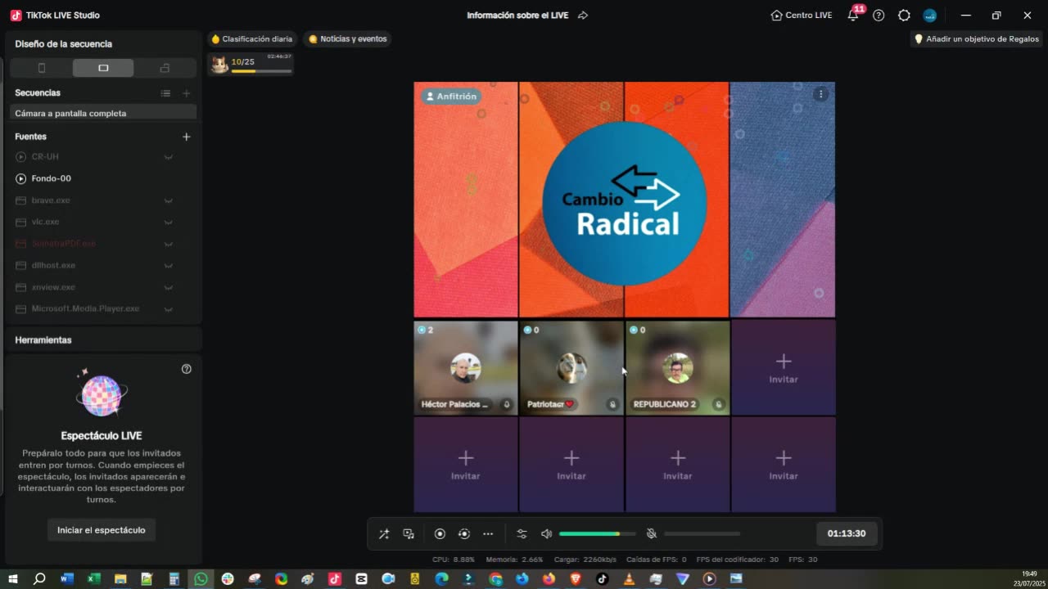The image size is (1048, 589).
Task: Select REPUBLICANO 2 guest tile
Action: tap(678, 368)
